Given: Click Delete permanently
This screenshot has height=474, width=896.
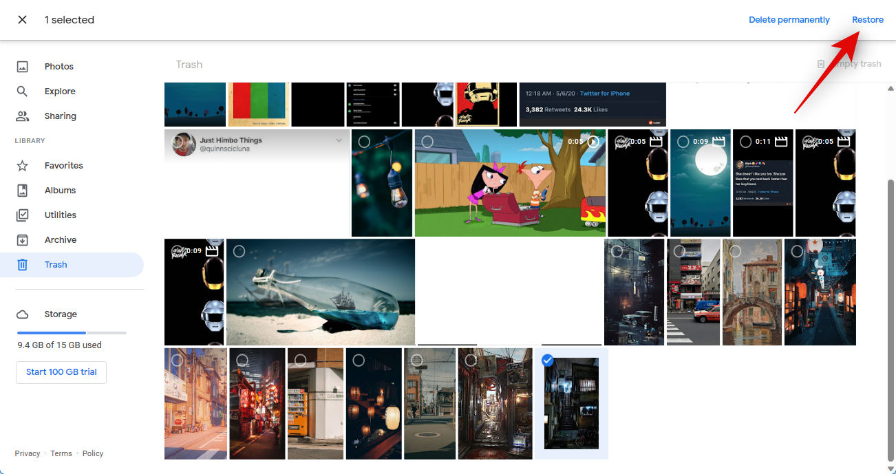Looking at the screenshot, I should [789, 20].
